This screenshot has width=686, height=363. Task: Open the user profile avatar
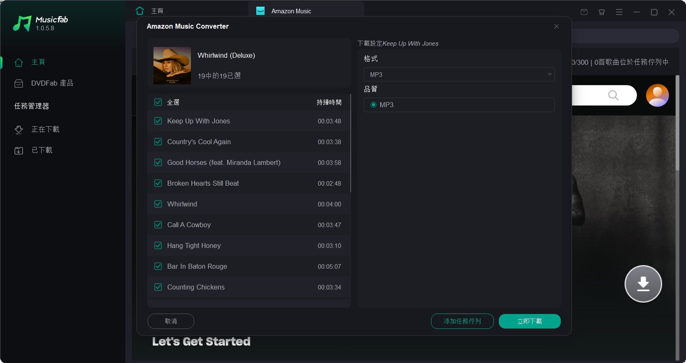(657, 95)
